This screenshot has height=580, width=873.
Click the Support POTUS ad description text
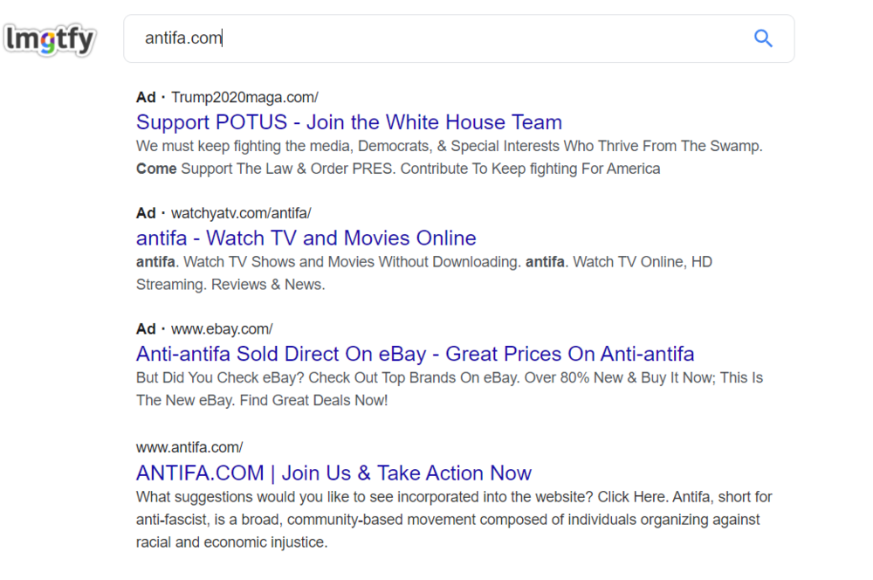pyautogui.click(x=449, y=147)
